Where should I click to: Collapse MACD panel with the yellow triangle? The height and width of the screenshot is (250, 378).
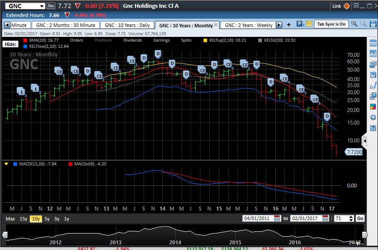point(6,164)
